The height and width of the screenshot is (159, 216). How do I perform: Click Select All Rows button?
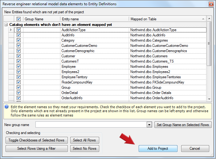pos(84,140)
